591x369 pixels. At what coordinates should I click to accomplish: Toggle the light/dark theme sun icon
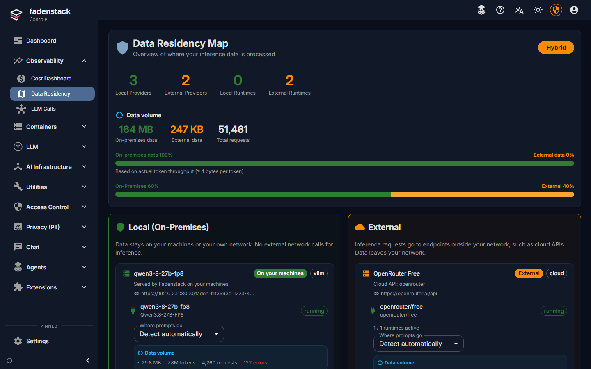(538, 10)
